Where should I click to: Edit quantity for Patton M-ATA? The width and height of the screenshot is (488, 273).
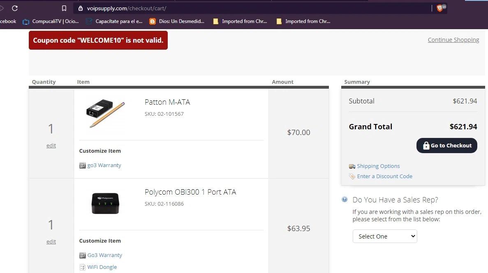click(51, 145)
